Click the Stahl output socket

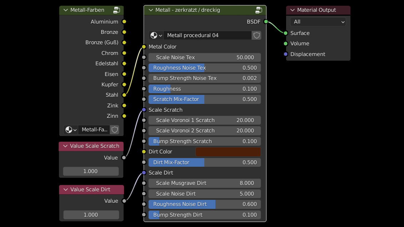(124, 95)
